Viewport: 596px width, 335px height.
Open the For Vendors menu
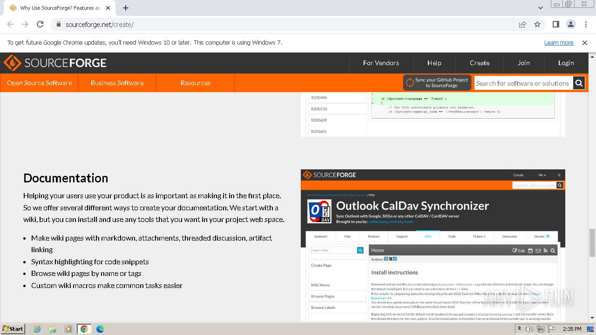381,63
